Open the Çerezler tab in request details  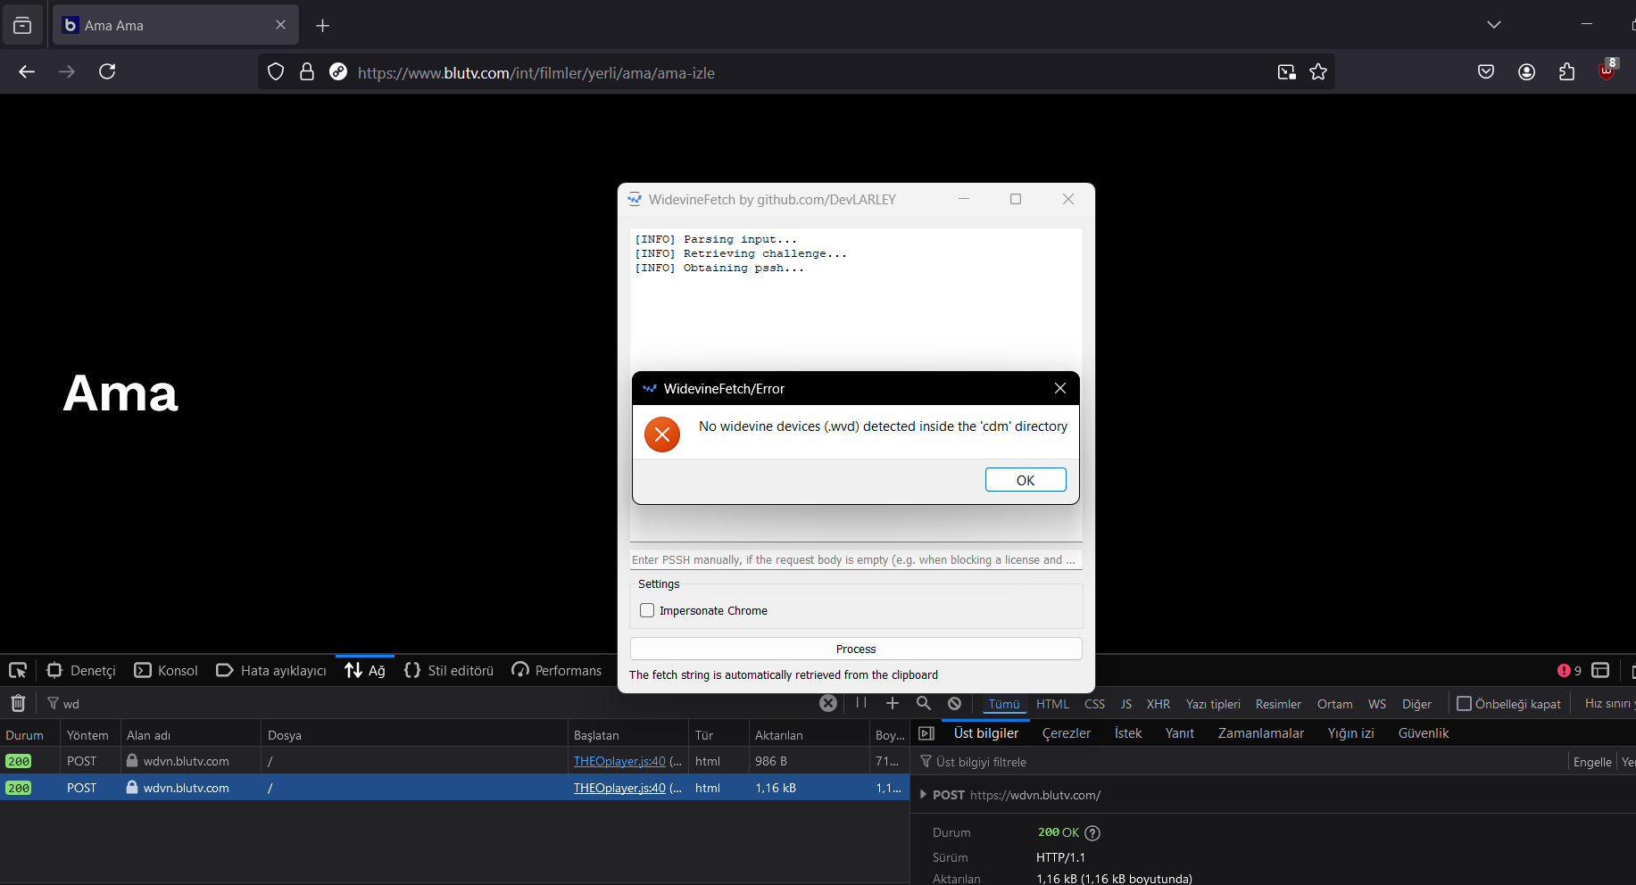pyautogui.click(x=1066, y=732)
